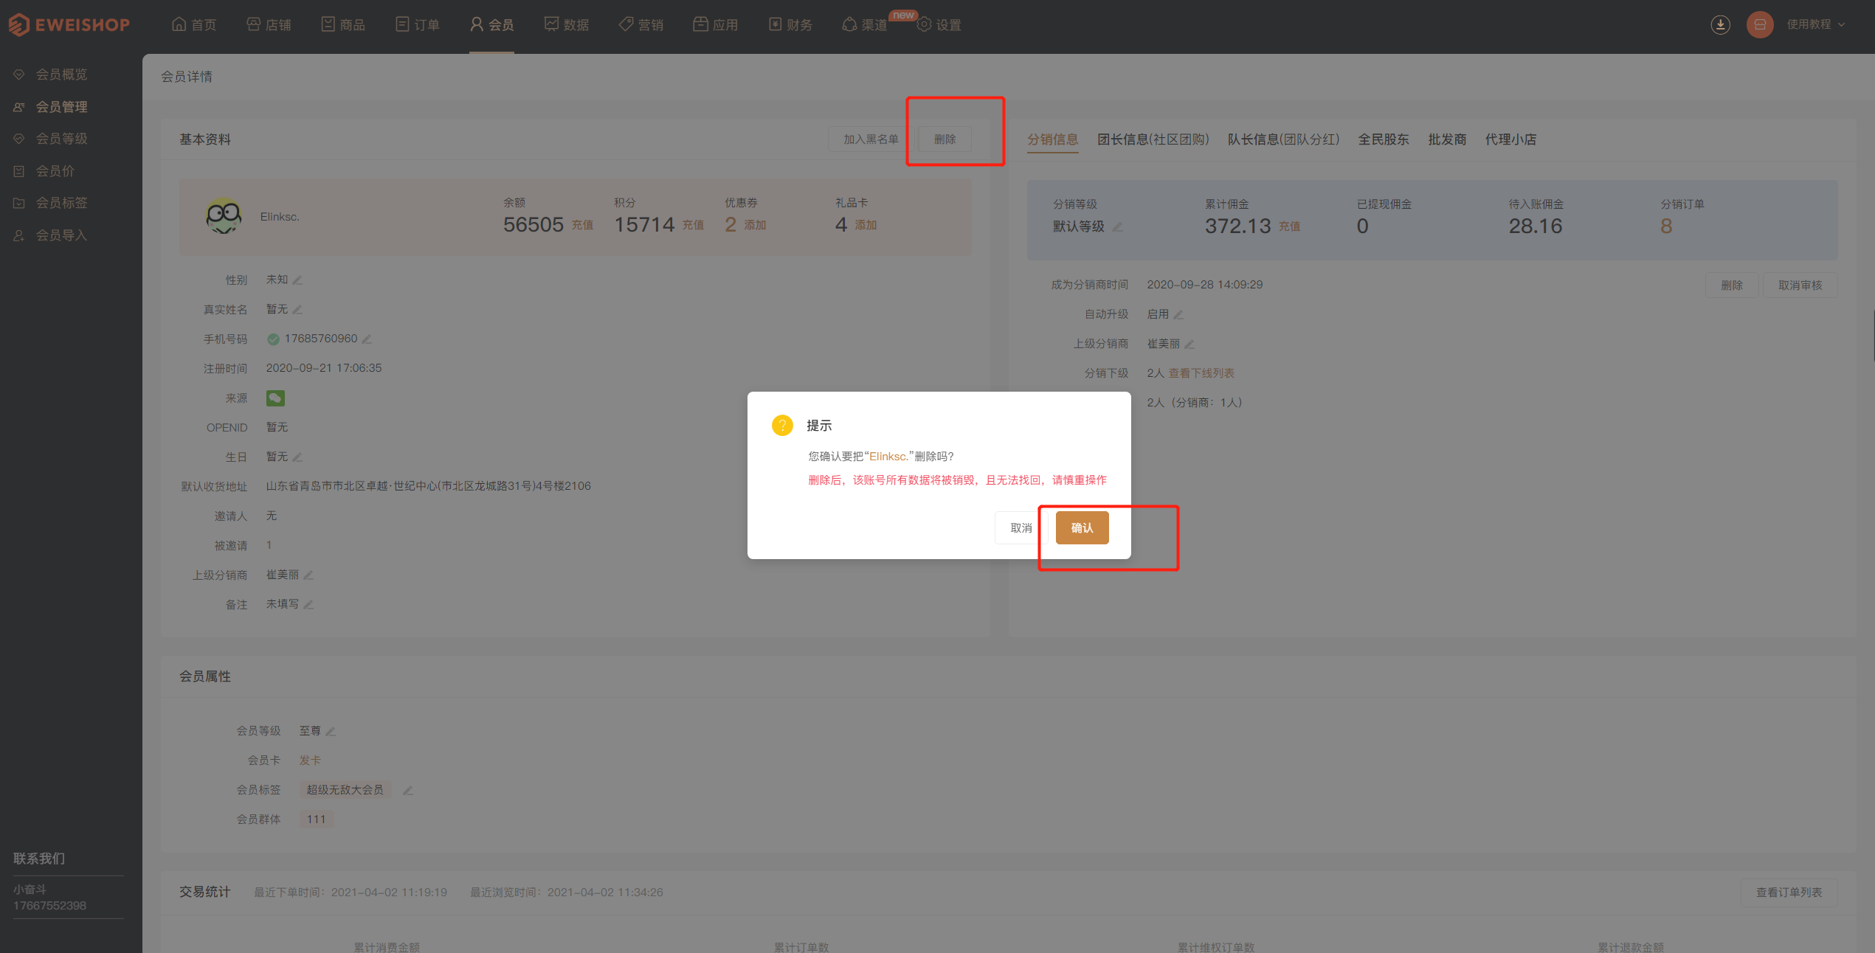The width and height of the screenshot is (1875, 953).
Task: Edit real name pencil icon in 真实姓名 row
Action: point(297,310)
